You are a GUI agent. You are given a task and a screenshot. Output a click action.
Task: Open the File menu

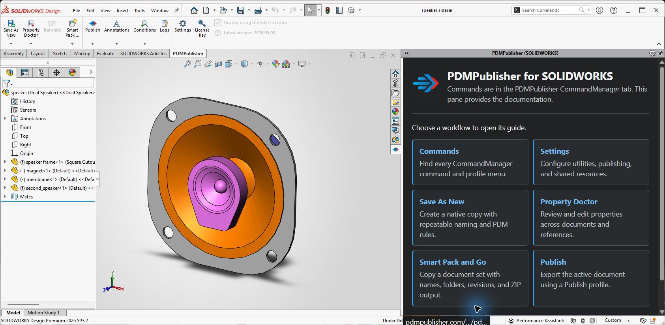pyautogui.click(x=77, y=11)
